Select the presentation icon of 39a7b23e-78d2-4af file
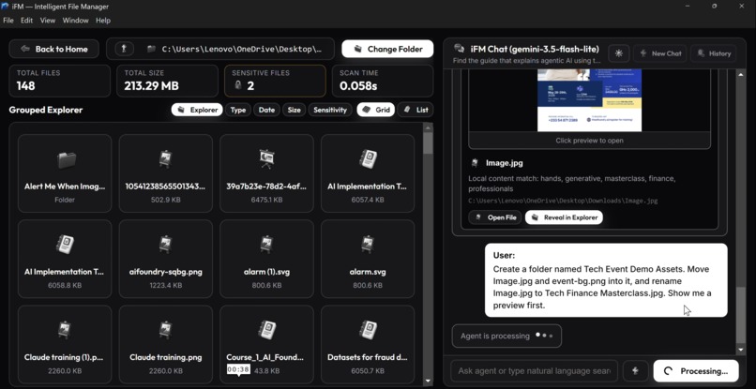The width and height of the screenshot is (756, 389). tap(266, 159)
